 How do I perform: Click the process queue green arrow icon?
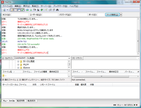[31, 10]
